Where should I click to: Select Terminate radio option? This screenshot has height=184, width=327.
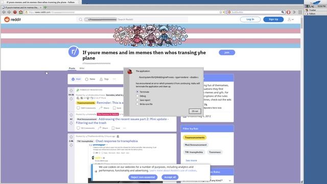tap(137, 92)
